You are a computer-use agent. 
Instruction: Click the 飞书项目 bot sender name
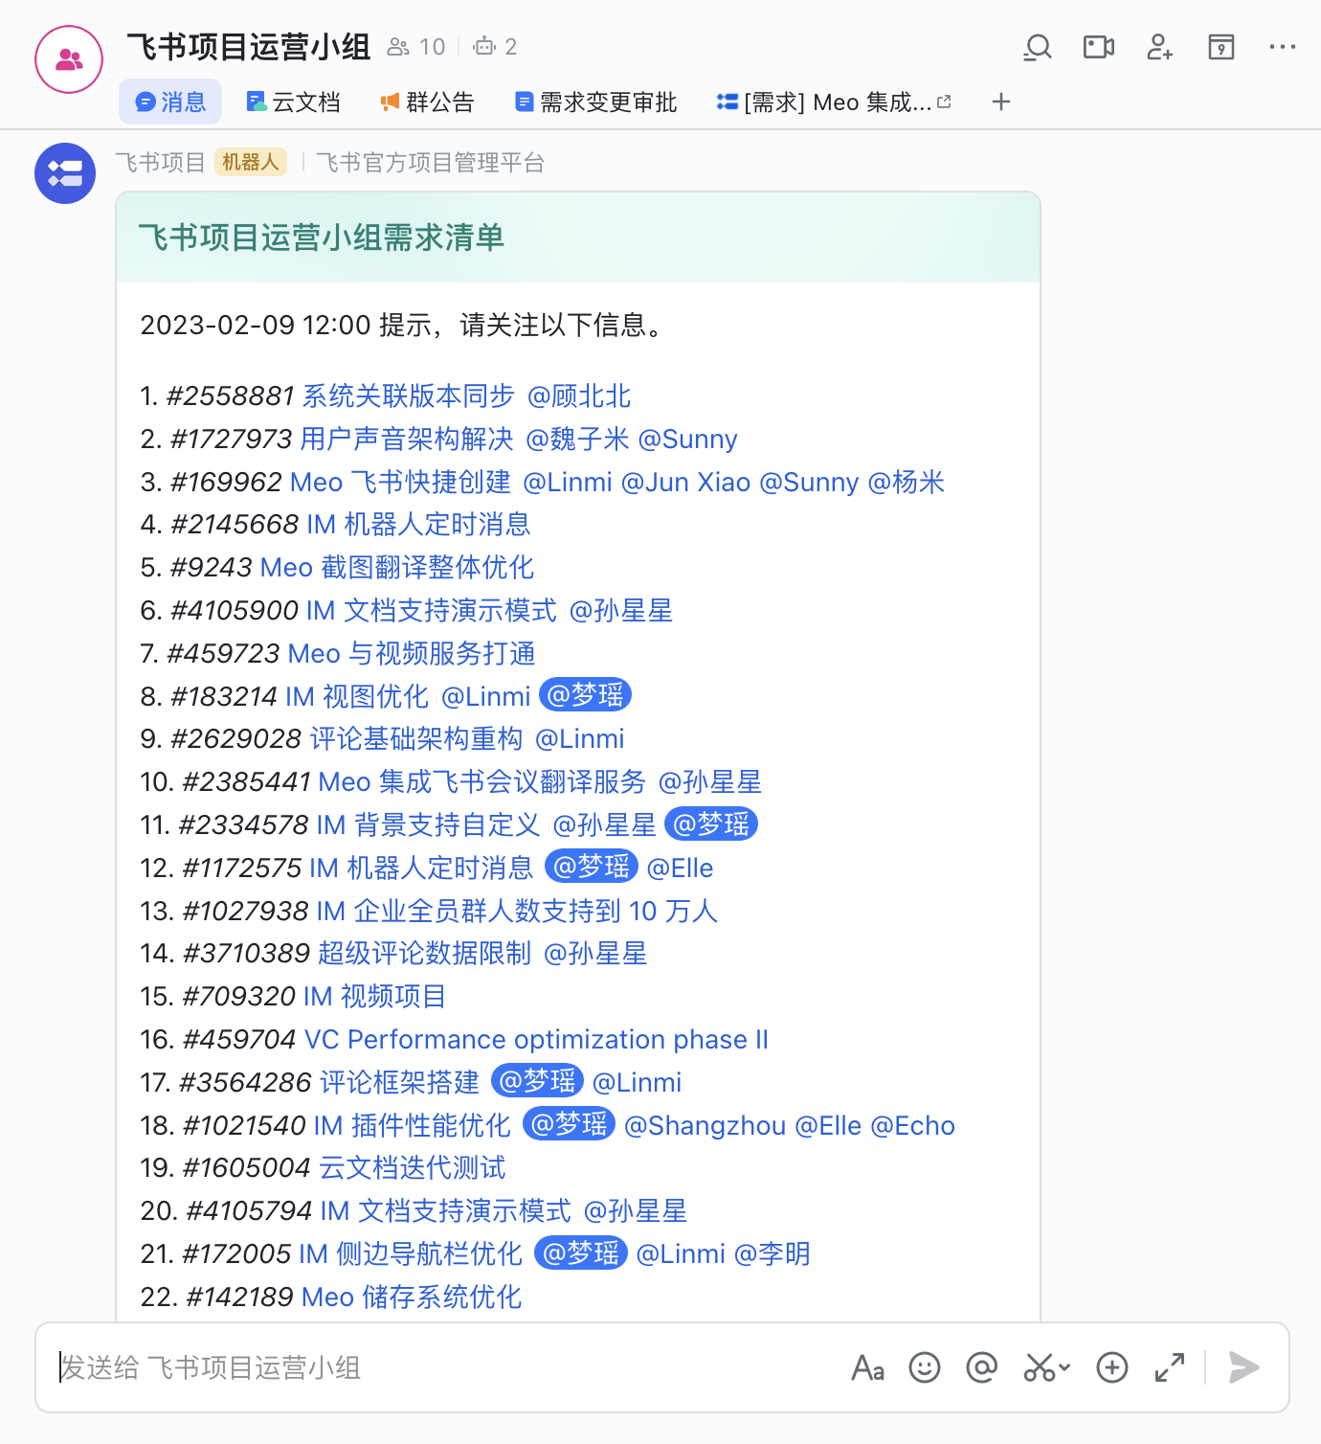click(160, 162)
